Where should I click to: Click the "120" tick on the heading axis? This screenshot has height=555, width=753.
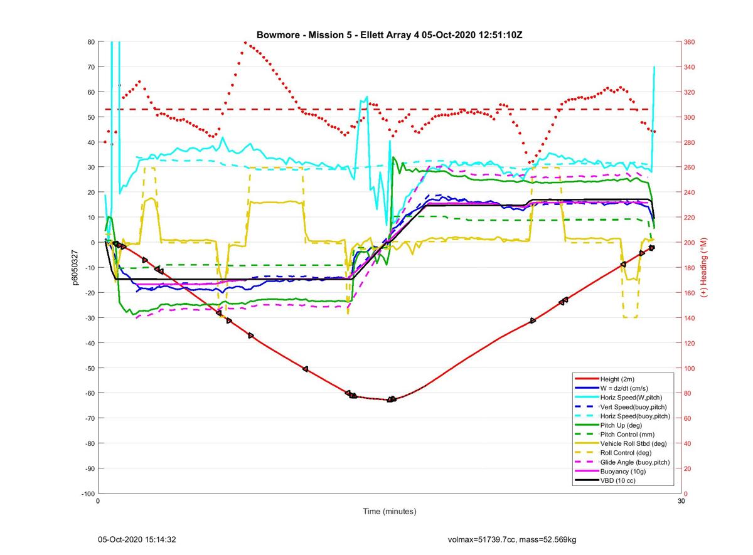[x=690, y=343]
